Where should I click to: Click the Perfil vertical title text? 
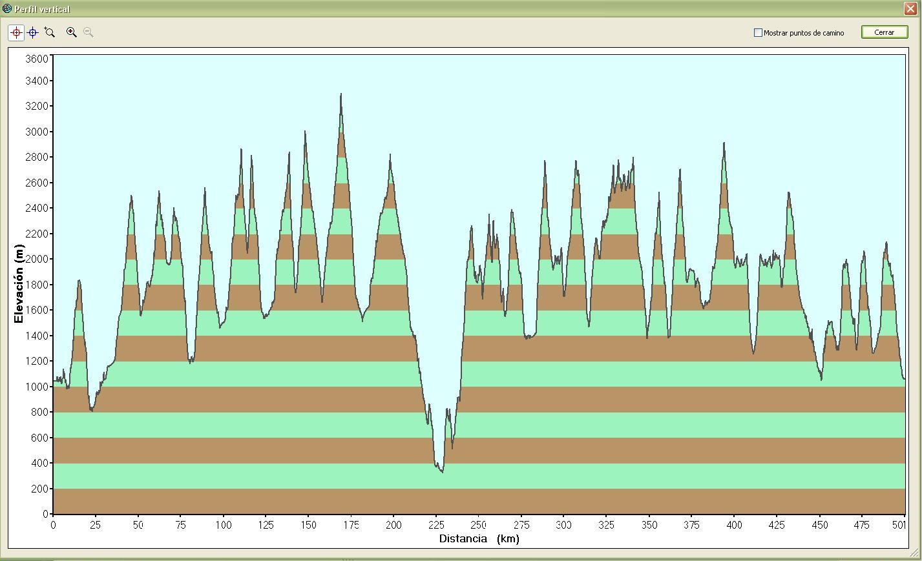(42, 9)
